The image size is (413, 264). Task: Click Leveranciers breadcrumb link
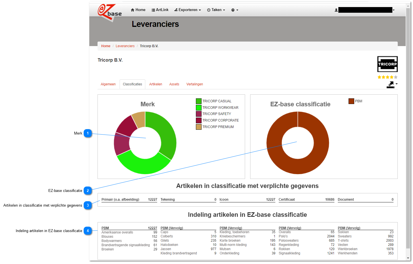click(x=125, y=46)
